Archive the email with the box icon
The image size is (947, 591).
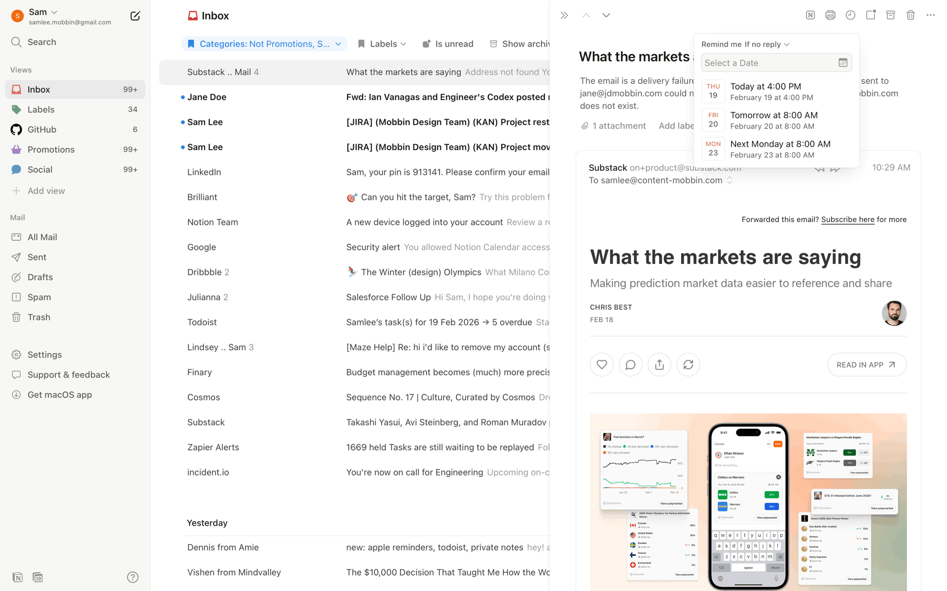pyautogui.click(x=890, y=15)
